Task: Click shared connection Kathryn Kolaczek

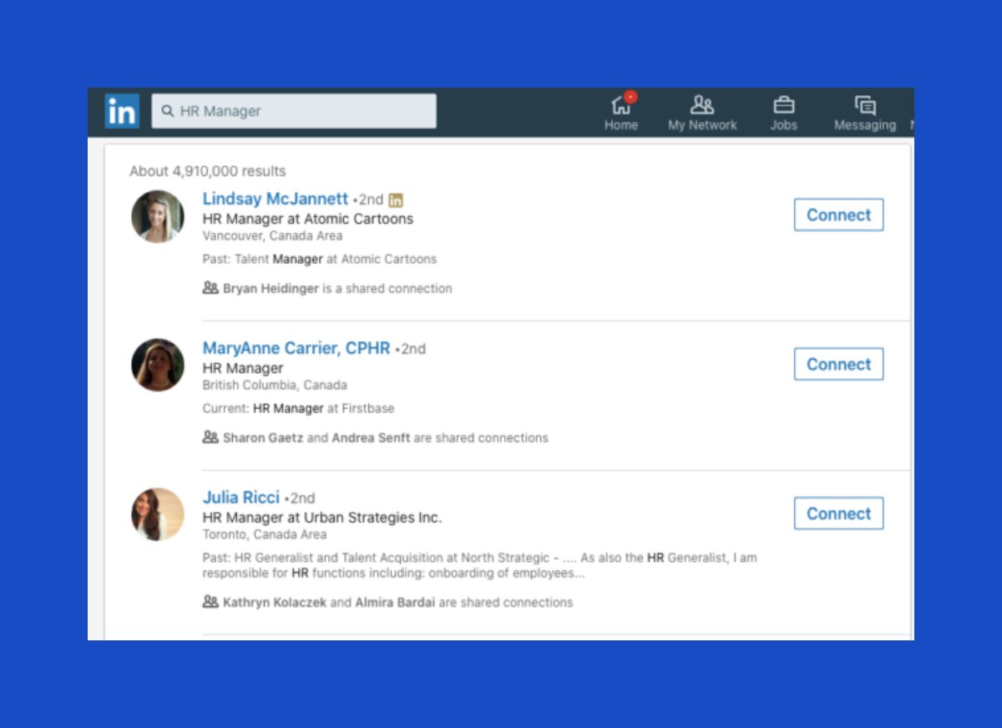Action: (x=275, y=602)
